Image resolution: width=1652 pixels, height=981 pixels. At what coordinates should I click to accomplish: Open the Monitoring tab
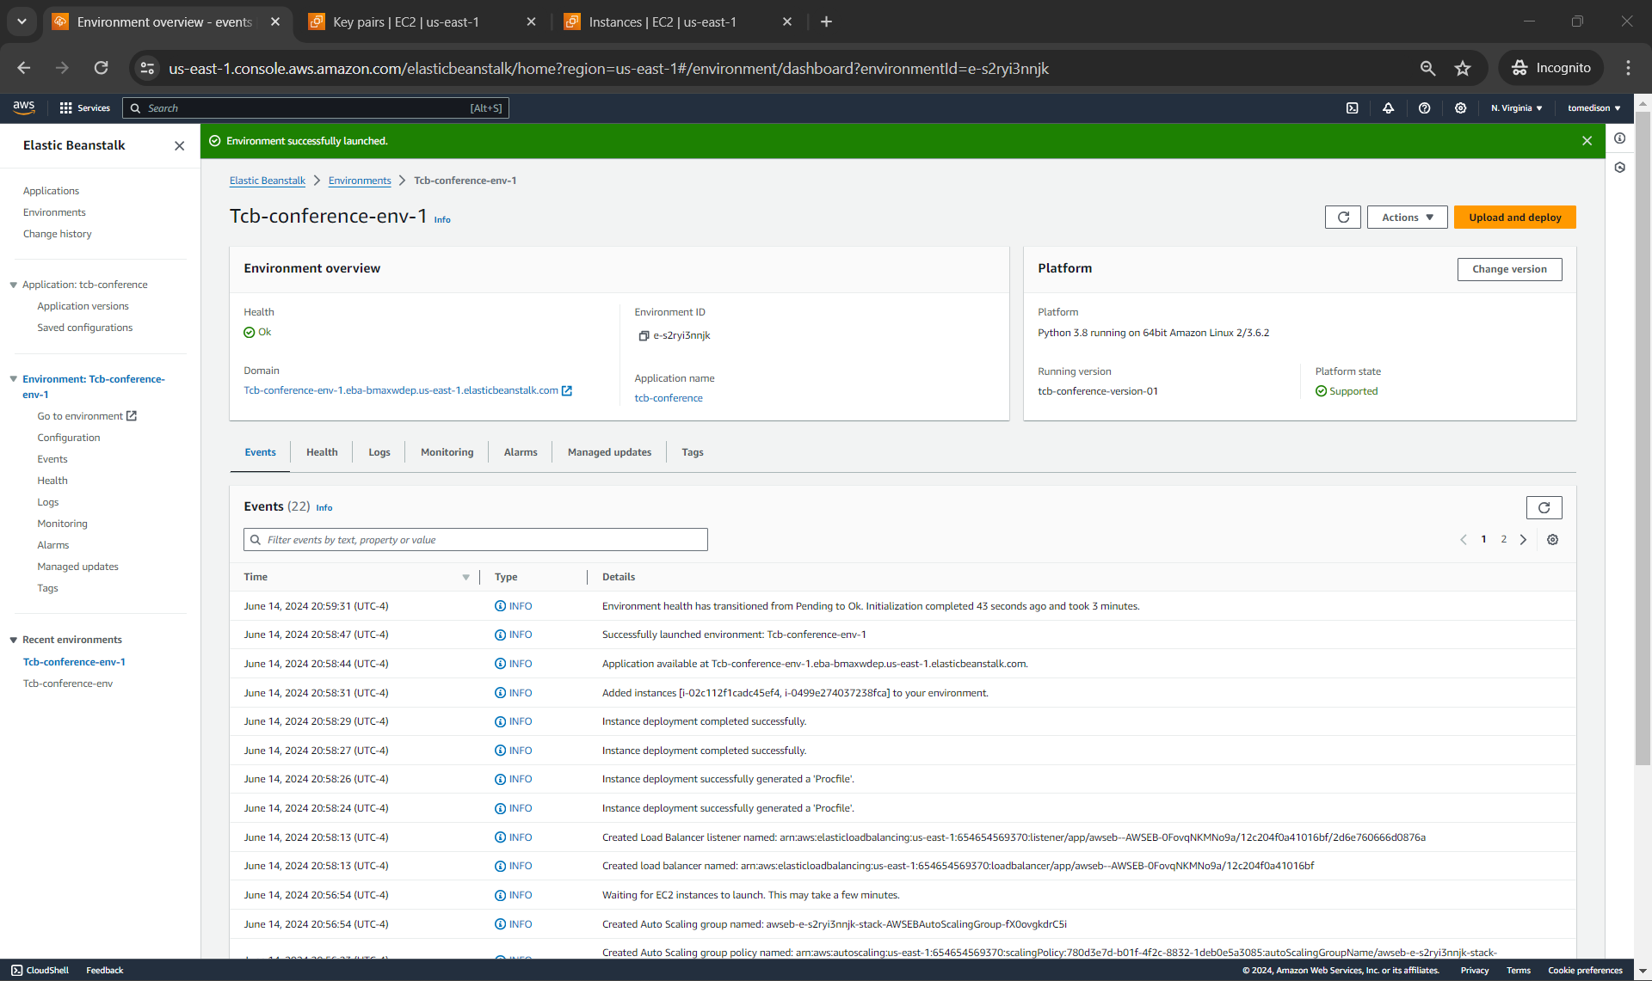(447, 452)
